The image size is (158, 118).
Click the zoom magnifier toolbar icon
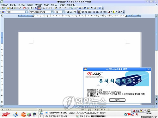coord(95,8)
